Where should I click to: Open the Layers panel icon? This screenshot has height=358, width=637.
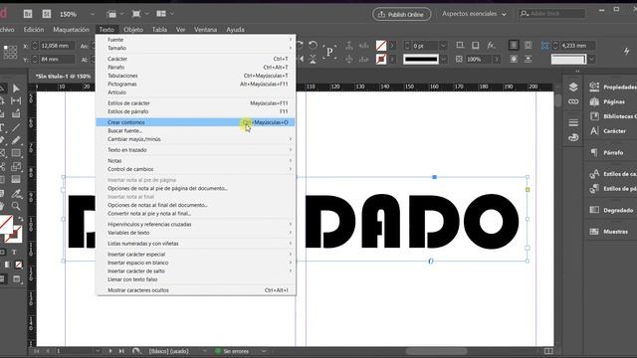(573, 87)
